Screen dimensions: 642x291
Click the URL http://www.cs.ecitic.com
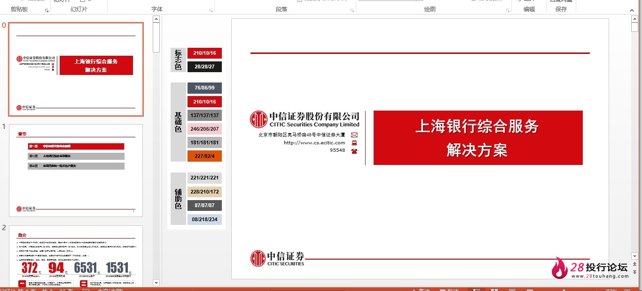(314, 143)
